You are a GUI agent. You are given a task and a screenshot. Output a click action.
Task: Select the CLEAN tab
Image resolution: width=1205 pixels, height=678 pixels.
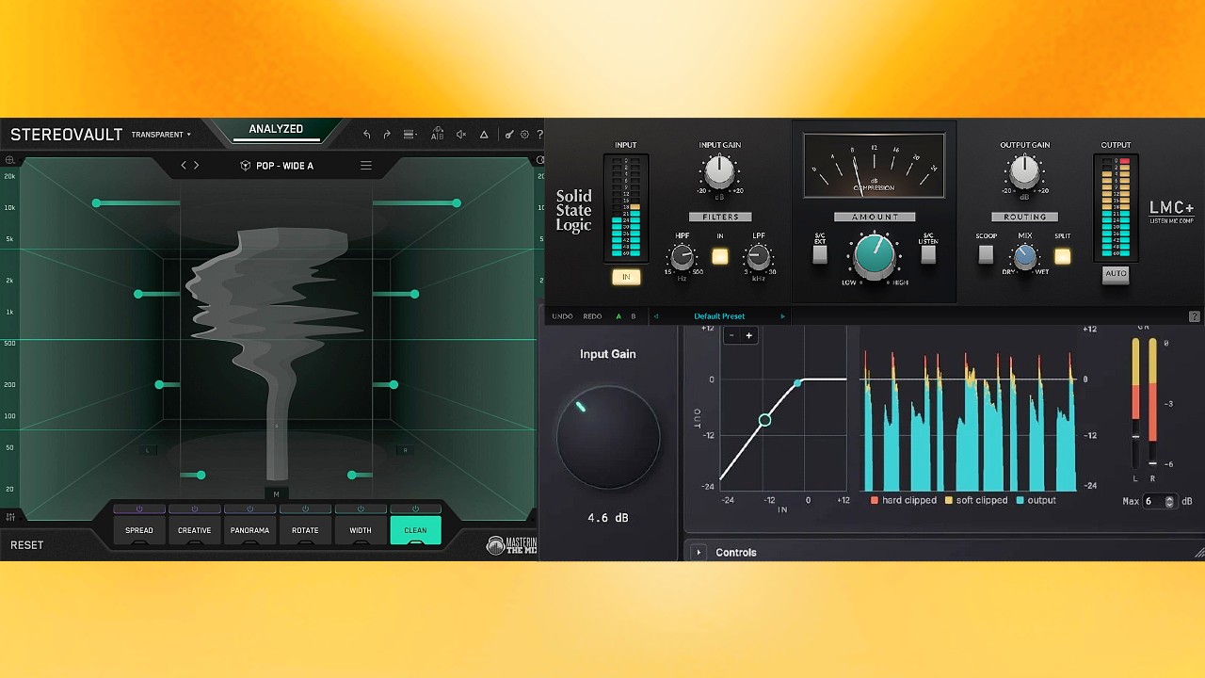pos(415,530)
